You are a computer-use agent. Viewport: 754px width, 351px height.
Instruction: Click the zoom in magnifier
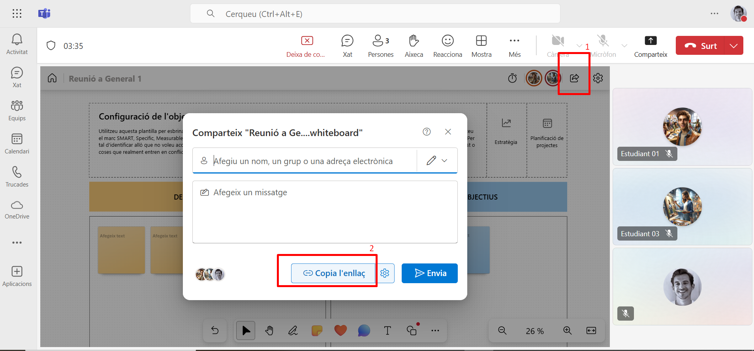coord(567,330)
